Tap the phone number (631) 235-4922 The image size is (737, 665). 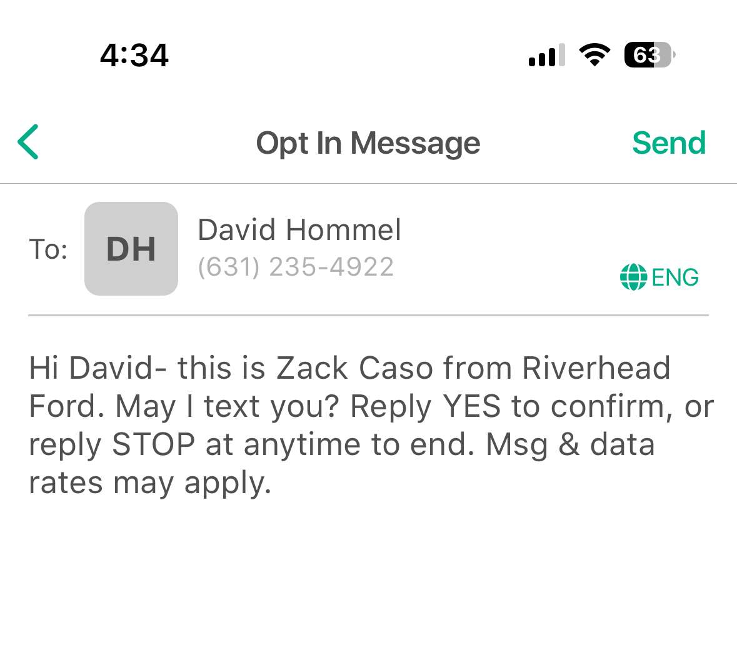296,267
